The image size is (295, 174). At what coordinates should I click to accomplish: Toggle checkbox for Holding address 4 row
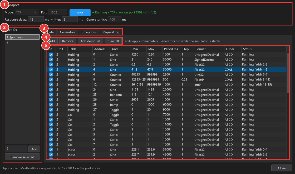(x=51, y=70)
